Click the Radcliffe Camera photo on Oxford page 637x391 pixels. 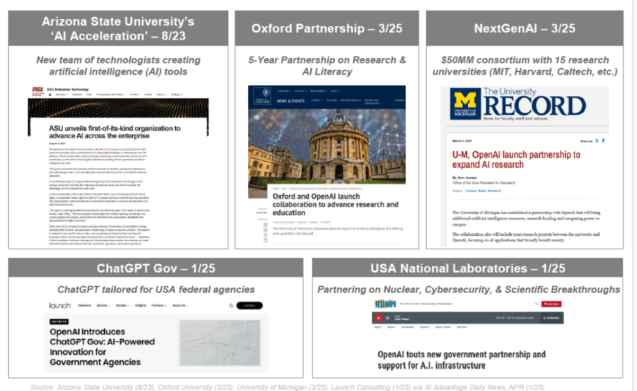pyautogui.click(x=327, y=146)
